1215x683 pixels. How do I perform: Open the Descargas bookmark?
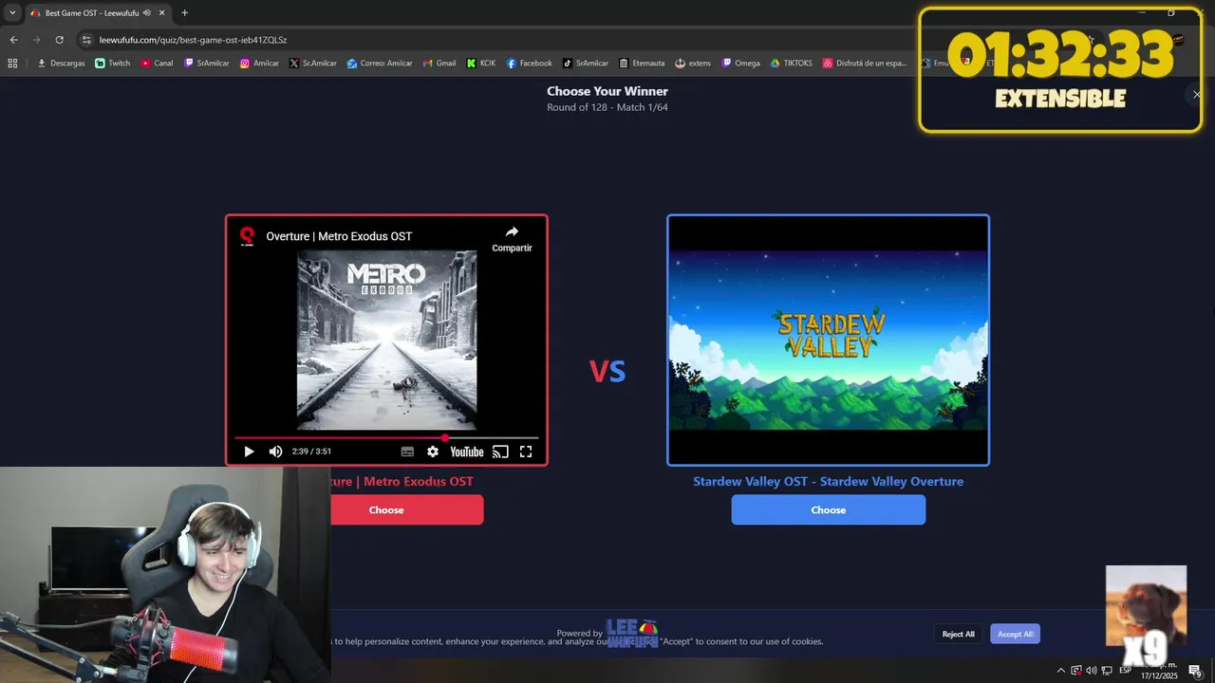coord(61,64)
